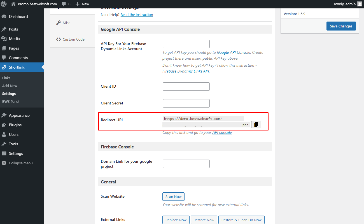Click the New item in admin bar
This screenshot has width=364, height=224.
coord(82,4)
